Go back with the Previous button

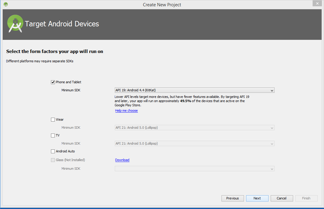[x=233, y=198]
